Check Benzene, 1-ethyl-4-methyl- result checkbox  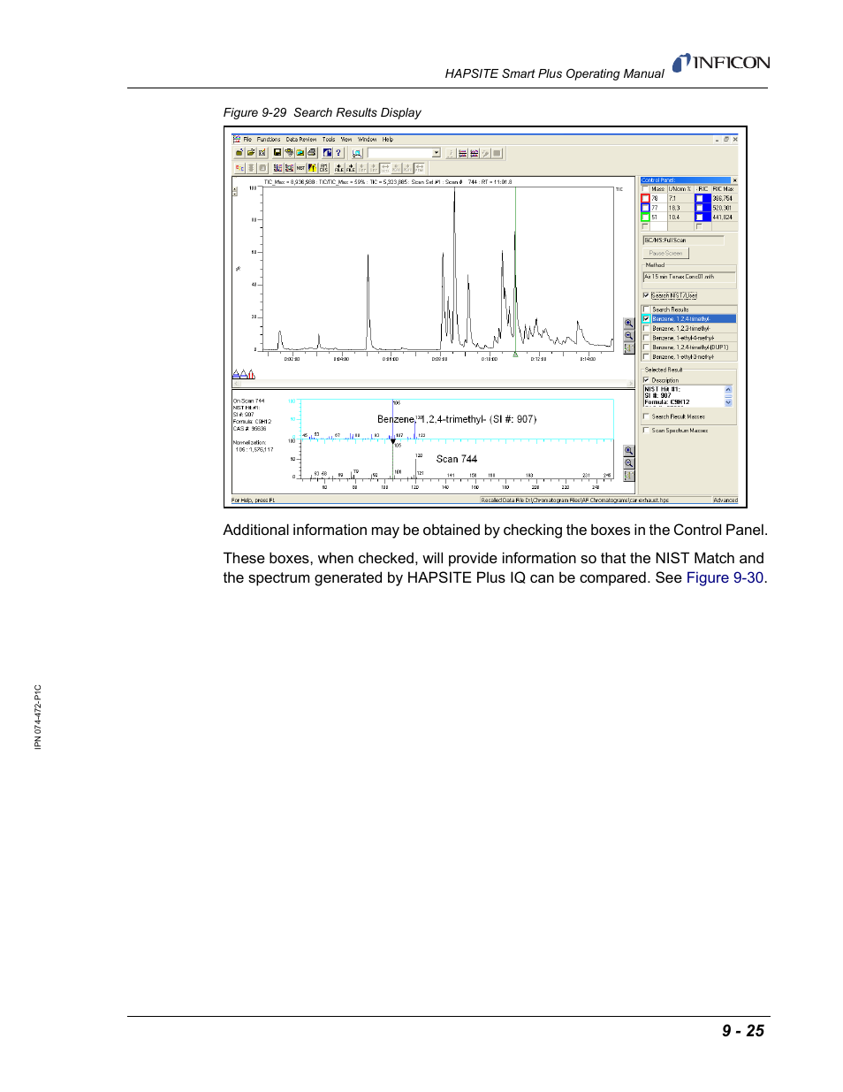click(646, 338)
